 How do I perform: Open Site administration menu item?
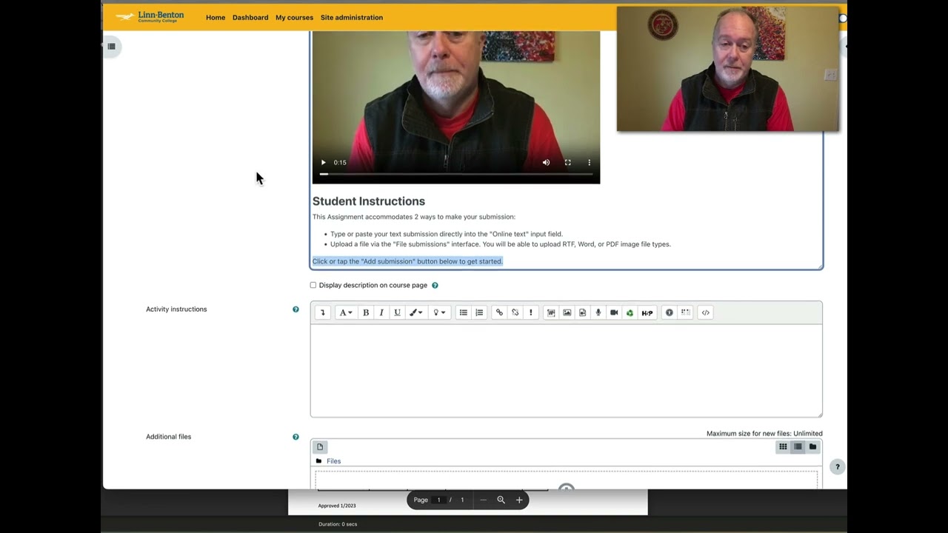(352, 17)
